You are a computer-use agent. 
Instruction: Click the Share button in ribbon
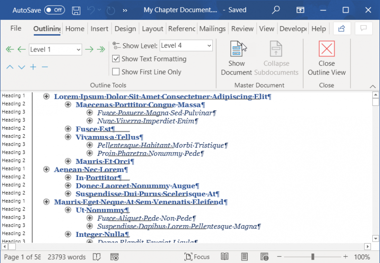click(342, 28)
